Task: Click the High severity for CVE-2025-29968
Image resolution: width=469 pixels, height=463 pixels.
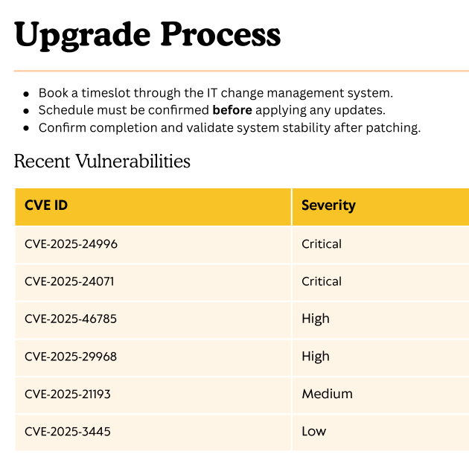Action: pyautogui.click(x=316, y=357)
